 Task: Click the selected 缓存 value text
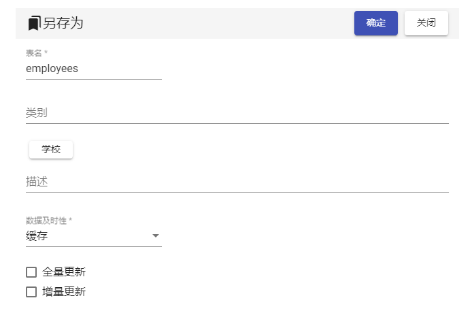tap(37, 236)
